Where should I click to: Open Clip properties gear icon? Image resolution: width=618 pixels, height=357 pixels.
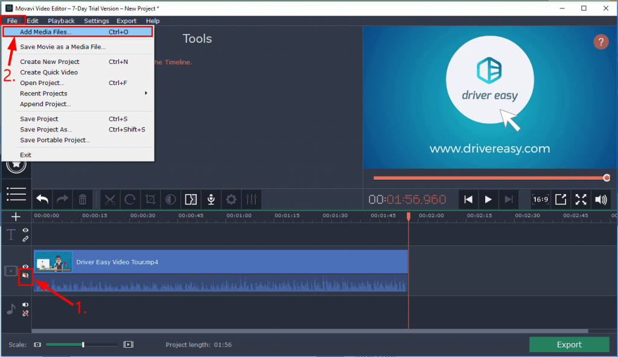click(x=231, y=200)
